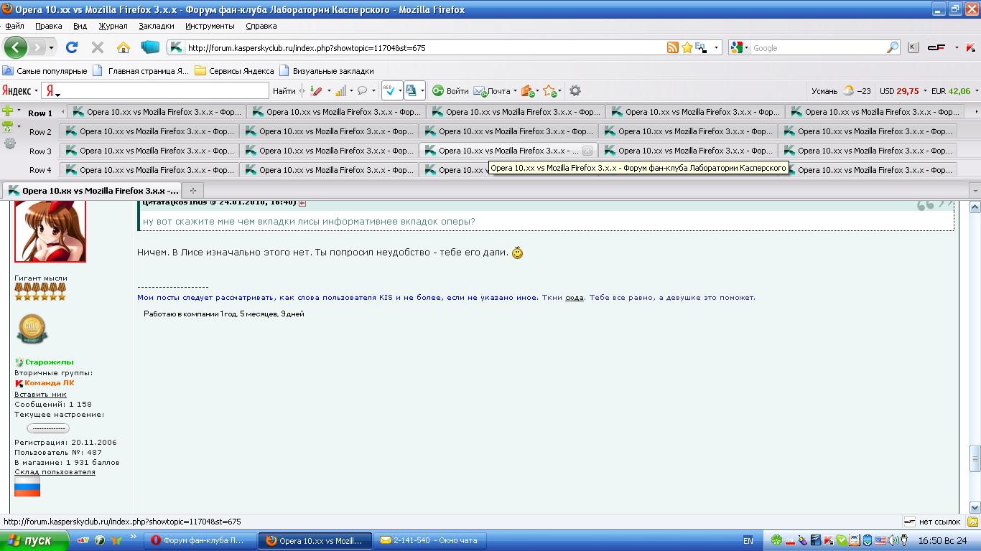Click the Найти search button
Screen dimensions: 981x551
click(284, 91)
